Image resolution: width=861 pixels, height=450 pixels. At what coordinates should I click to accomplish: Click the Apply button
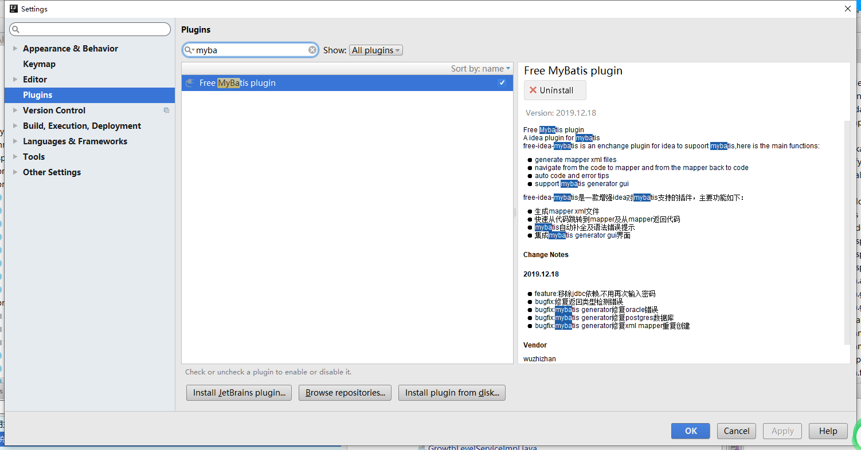click(x=782, y=431)
